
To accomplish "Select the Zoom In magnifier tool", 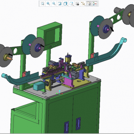I will tap(48, 4).
